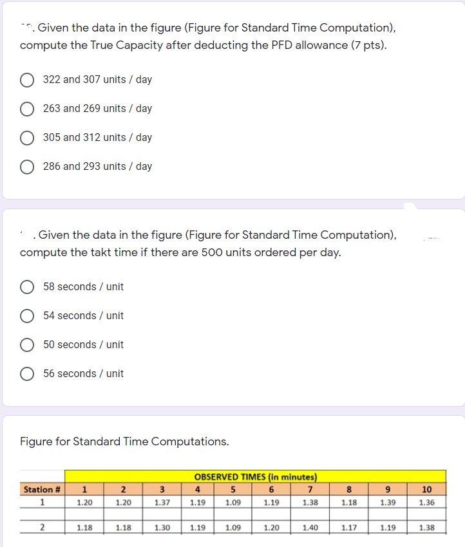Select the "58 seconds / unit" option
The height and width of the screenshot is (547, 465).
click(27, 287)
